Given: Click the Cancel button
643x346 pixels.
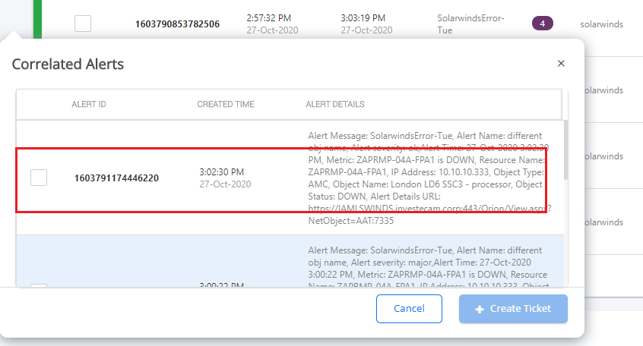Looking at the screenshot, I should pyautogui.click(x=409, y=309).
